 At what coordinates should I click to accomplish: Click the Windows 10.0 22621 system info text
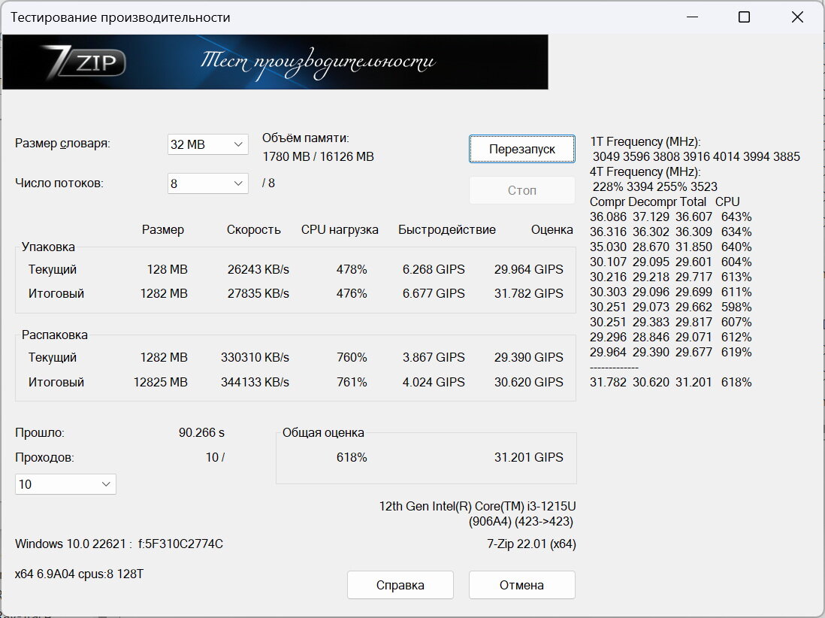coord(119,544)
